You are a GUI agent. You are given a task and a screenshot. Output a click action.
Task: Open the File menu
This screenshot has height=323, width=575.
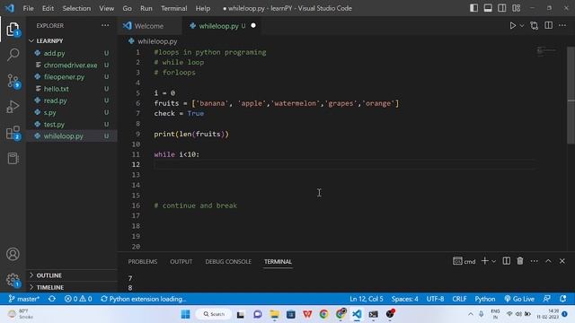(x=28, y=8)
